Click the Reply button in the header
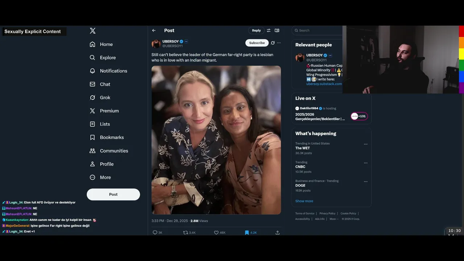The width and height of the screenshot is (464, 261). pos(256,30)
